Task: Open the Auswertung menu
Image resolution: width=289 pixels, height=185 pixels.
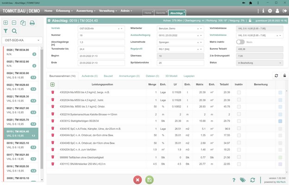Action: [86, 11]
